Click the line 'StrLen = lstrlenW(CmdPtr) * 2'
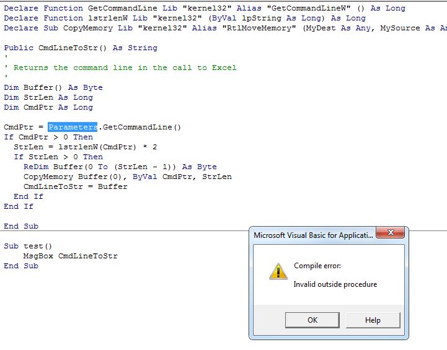 tap(86, 147)
